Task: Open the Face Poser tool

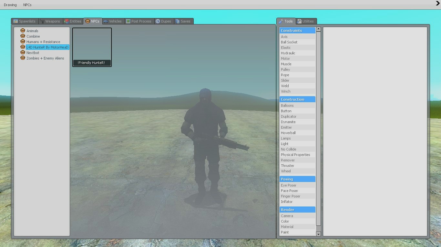Action: point(289,190)
